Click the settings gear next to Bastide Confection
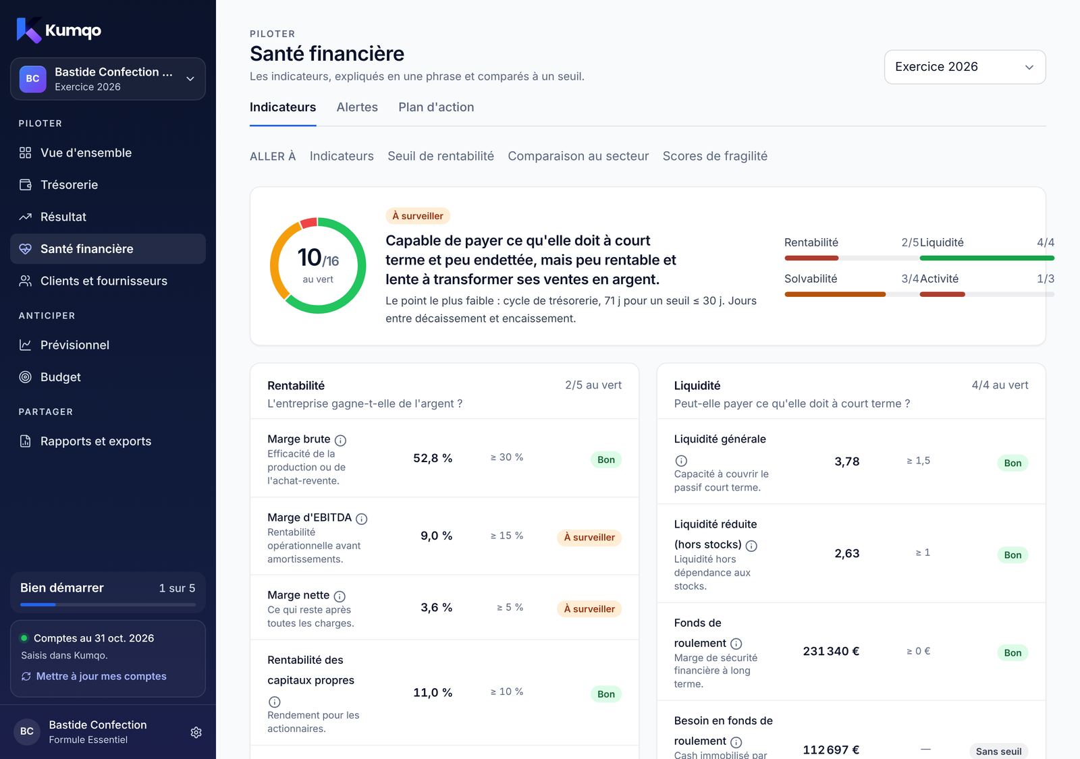This screenshot has height=759, width=1080. click(x=196, y=733)
